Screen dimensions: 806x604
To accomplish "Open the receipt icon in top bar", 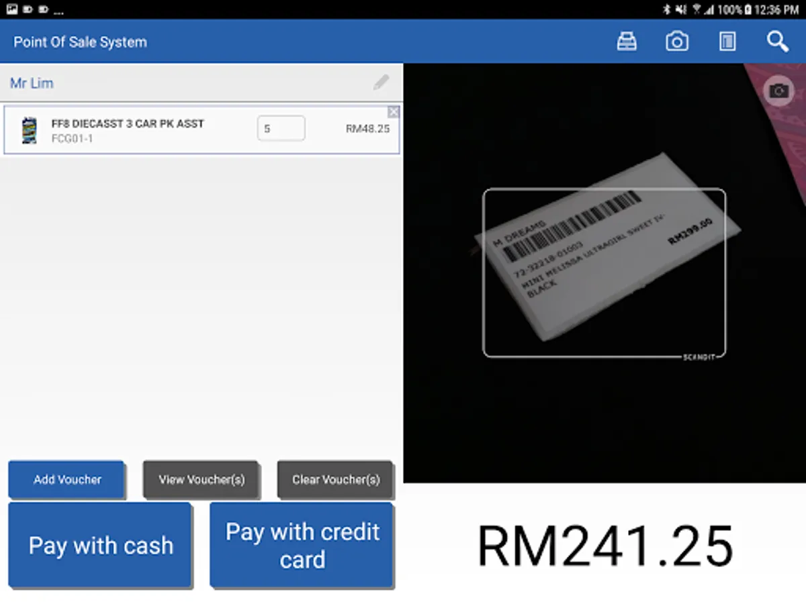I will tap(727, 42).
